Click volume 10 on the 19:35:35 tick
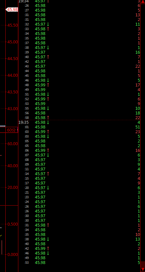The image size is (145, 272). tap(138, 235)
